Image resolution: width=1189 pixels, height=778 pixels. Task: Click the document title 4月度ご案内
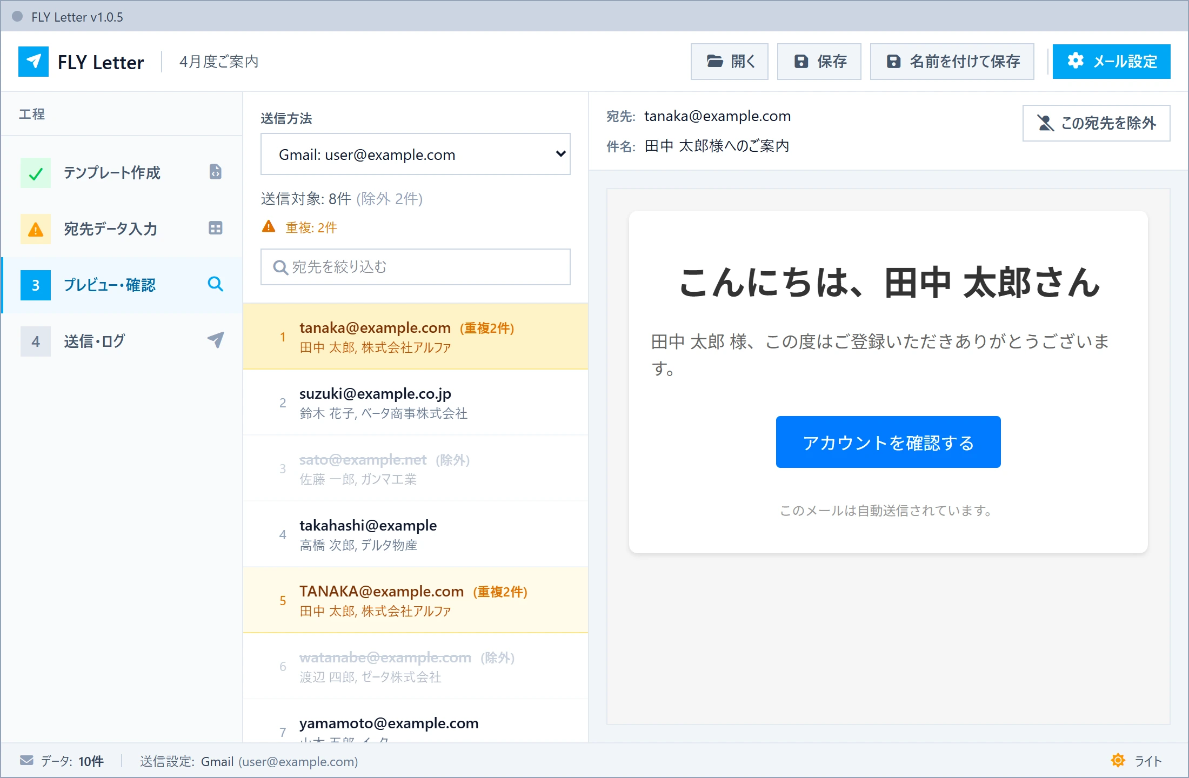(219, 62)
